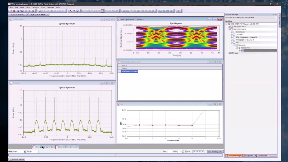The height and width of the screenshot is (162, 288).
Task: Check the Tx Output tree checkbox
Action: pyautogui.click(x=234, y=35)
